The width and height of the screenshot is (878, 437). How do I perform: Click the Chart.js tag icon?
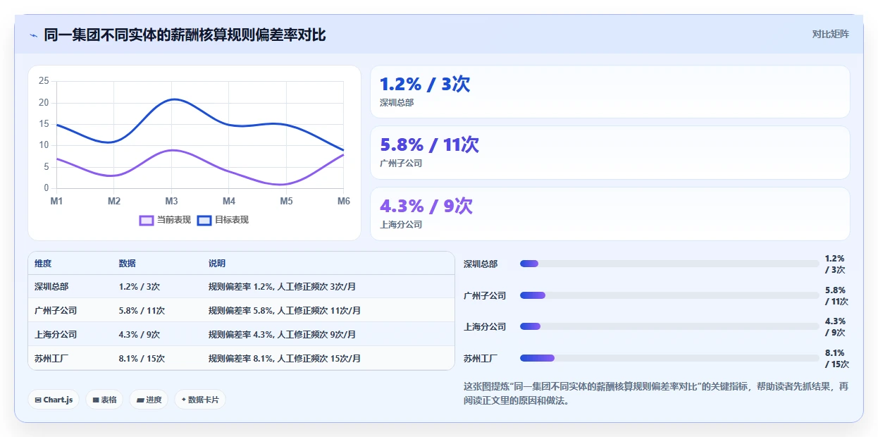(38, 400)
